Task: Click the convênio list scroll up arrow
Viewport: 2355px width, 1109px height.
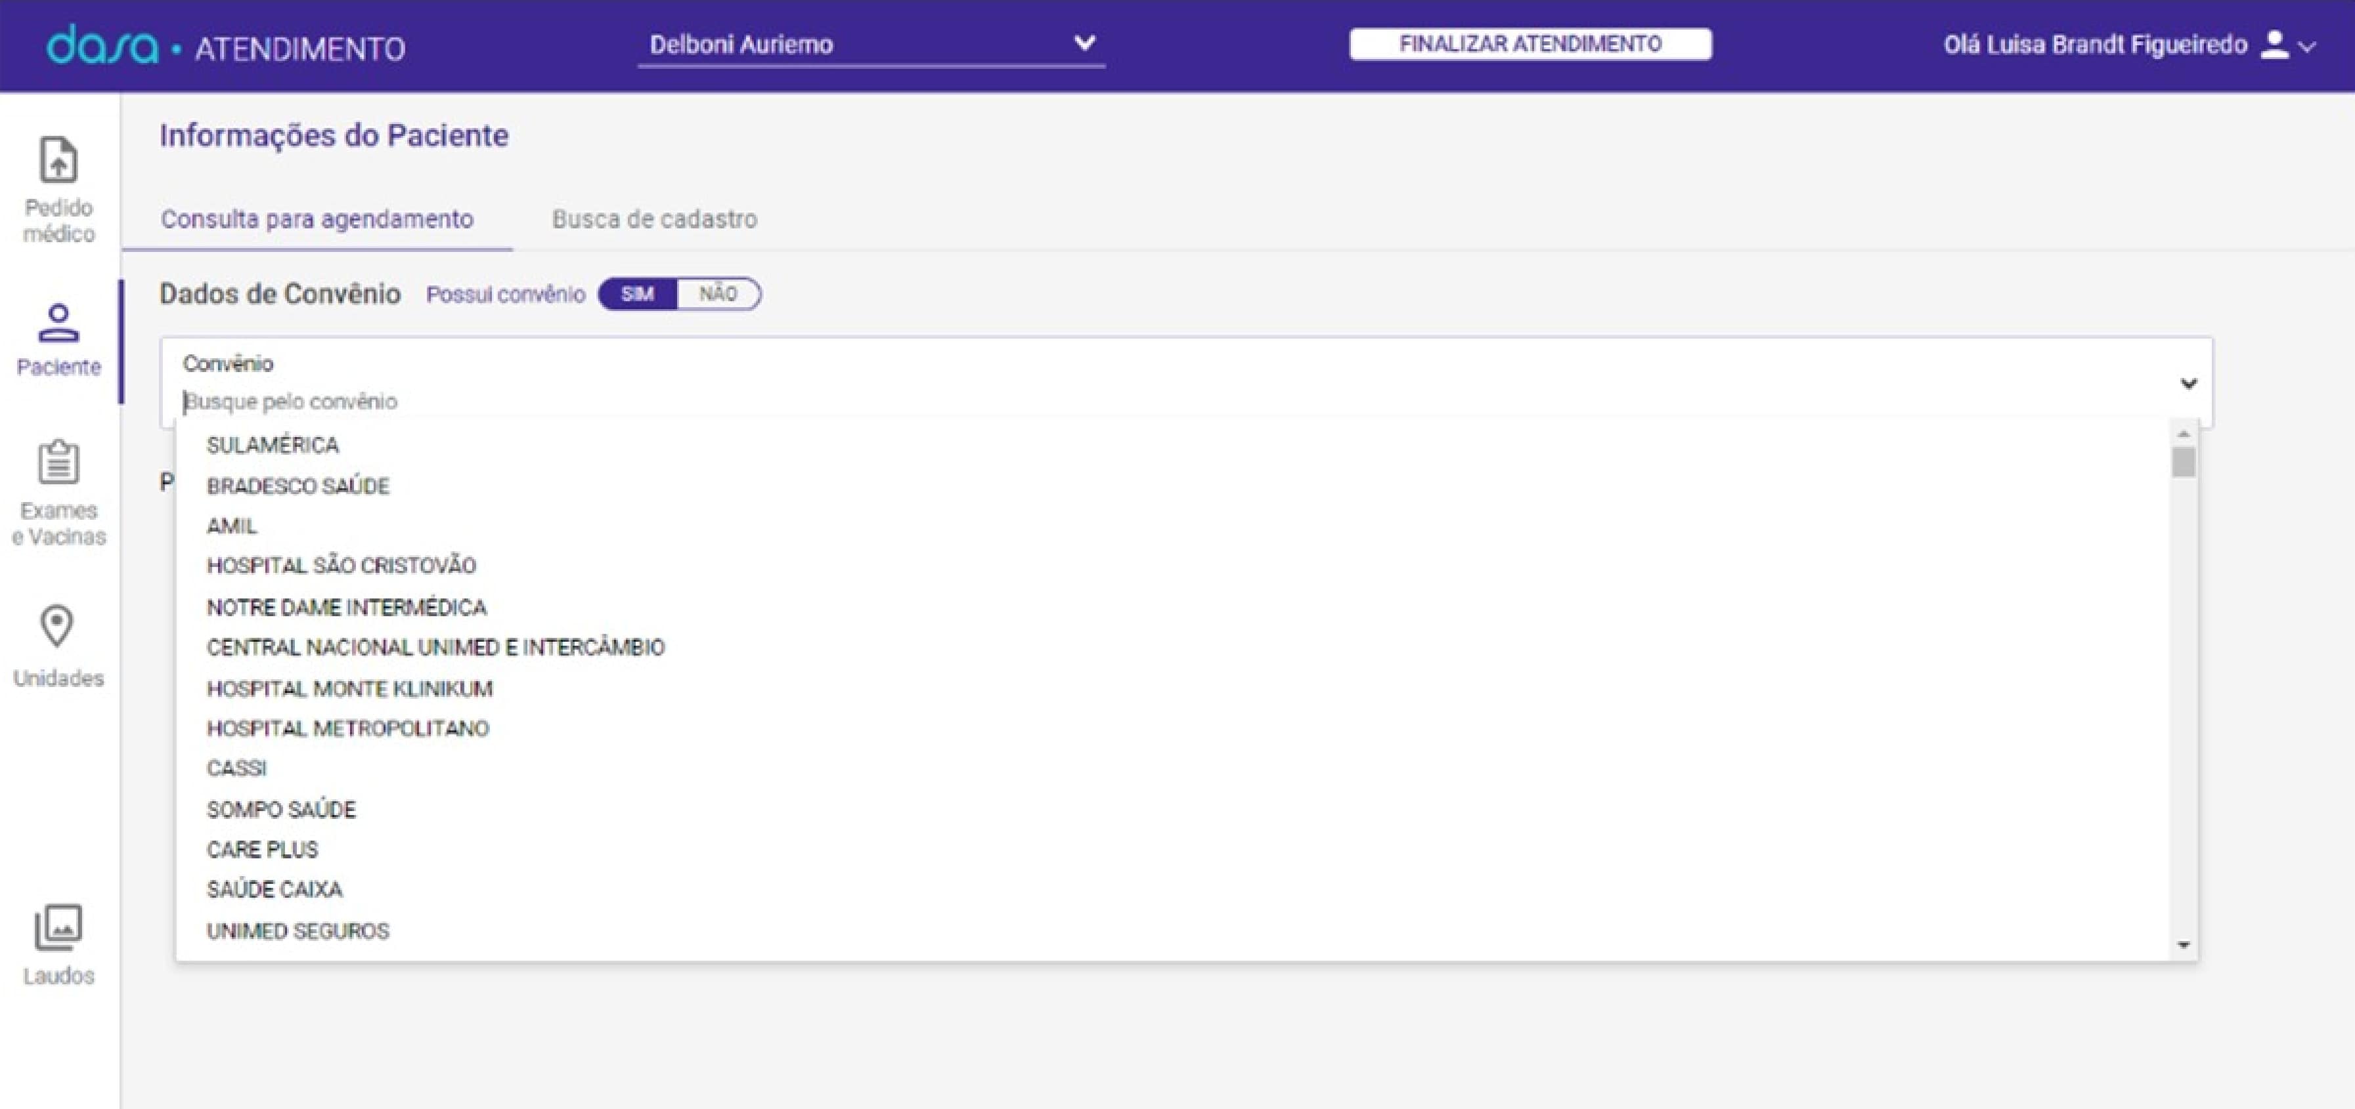Action: point(2184,434)
